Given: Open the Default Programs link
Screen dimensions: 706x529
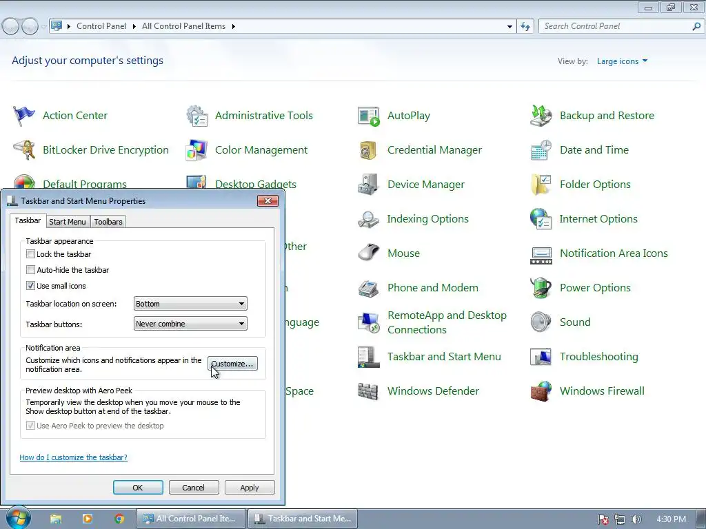Looking at the screenshot, I should [85, 185].
